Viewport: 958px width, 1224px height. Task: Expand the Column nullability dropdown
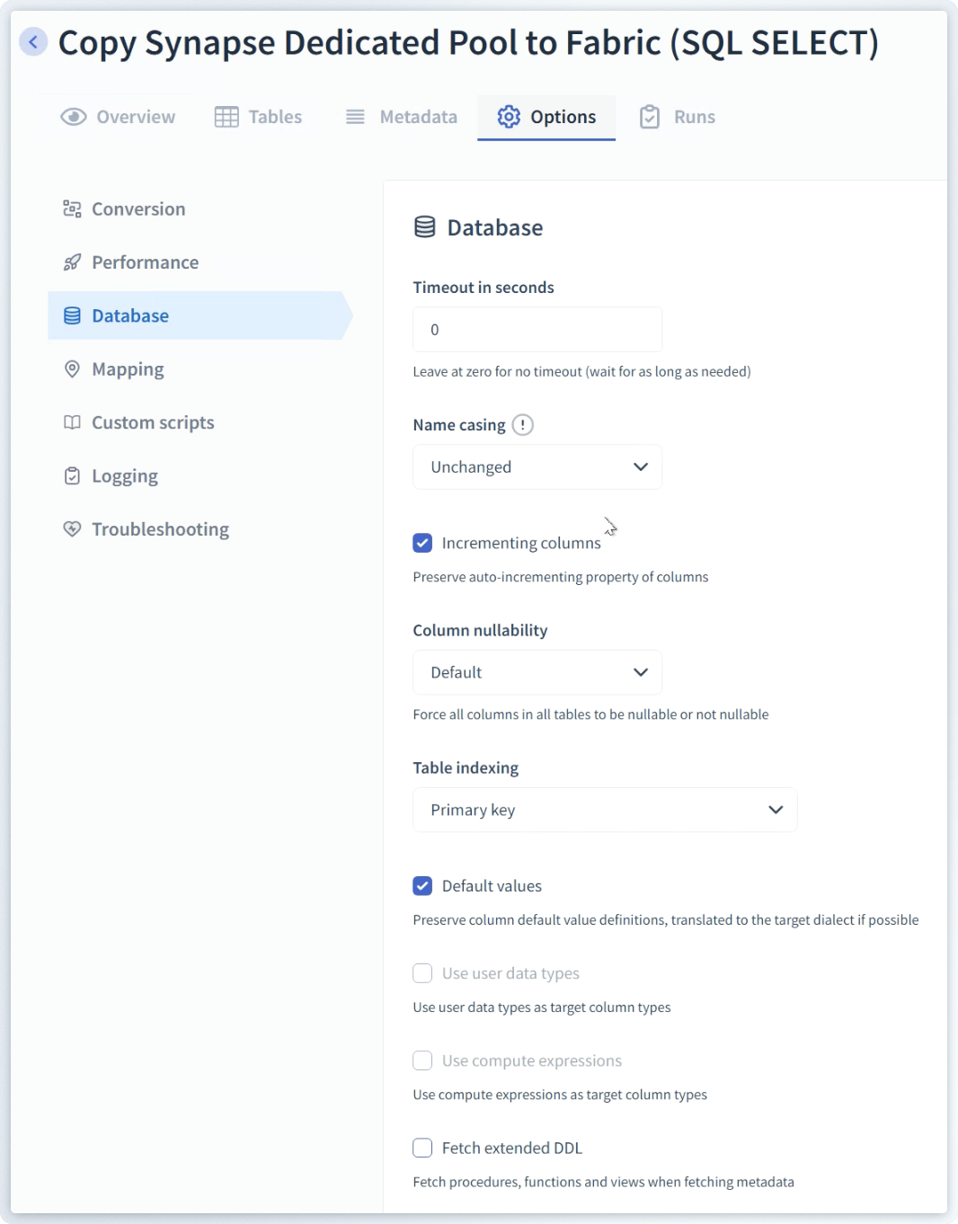click(x=537, y=672)
